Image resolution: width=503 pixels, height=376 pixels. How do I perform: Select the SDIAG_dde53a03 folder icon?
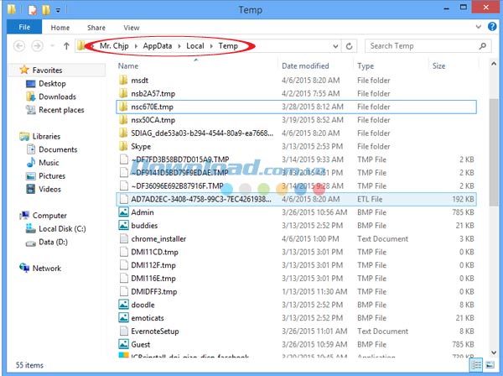pyautogui.click(x=123, y=133)
